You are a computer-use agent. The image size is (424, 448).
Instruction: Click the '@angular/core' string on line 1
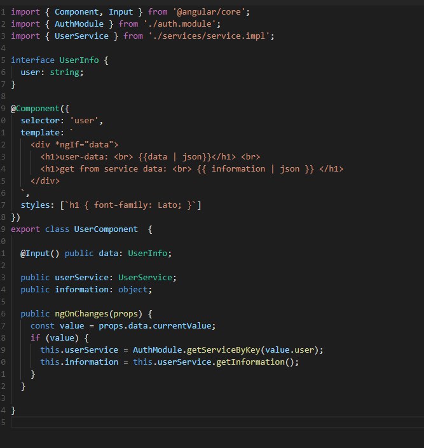click(209, 12)
